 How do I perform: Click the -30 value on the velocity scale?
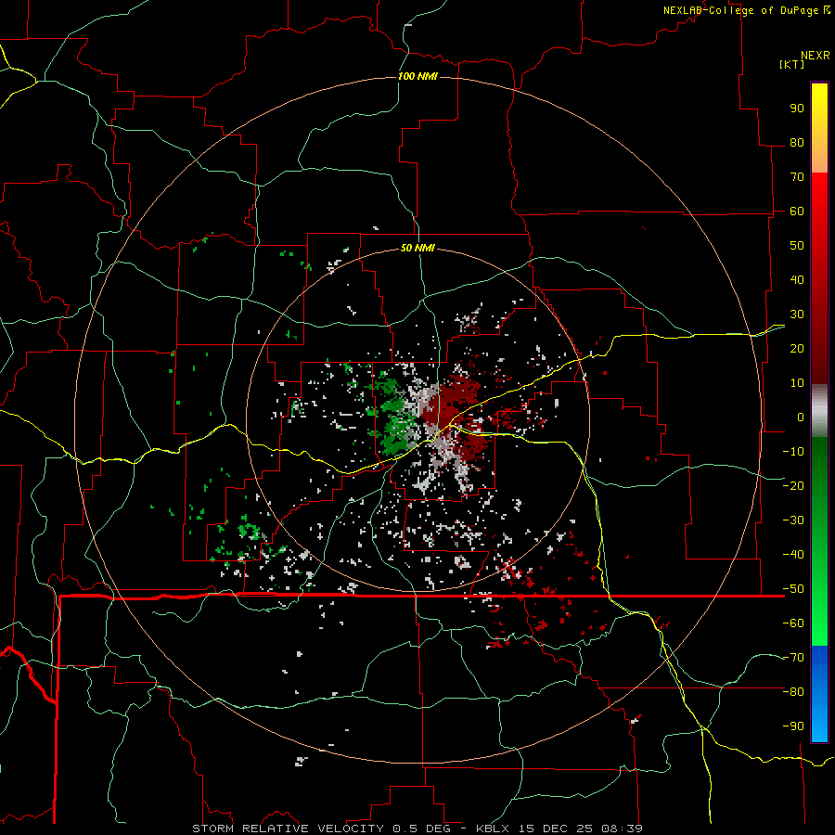(x=793, y=520)
